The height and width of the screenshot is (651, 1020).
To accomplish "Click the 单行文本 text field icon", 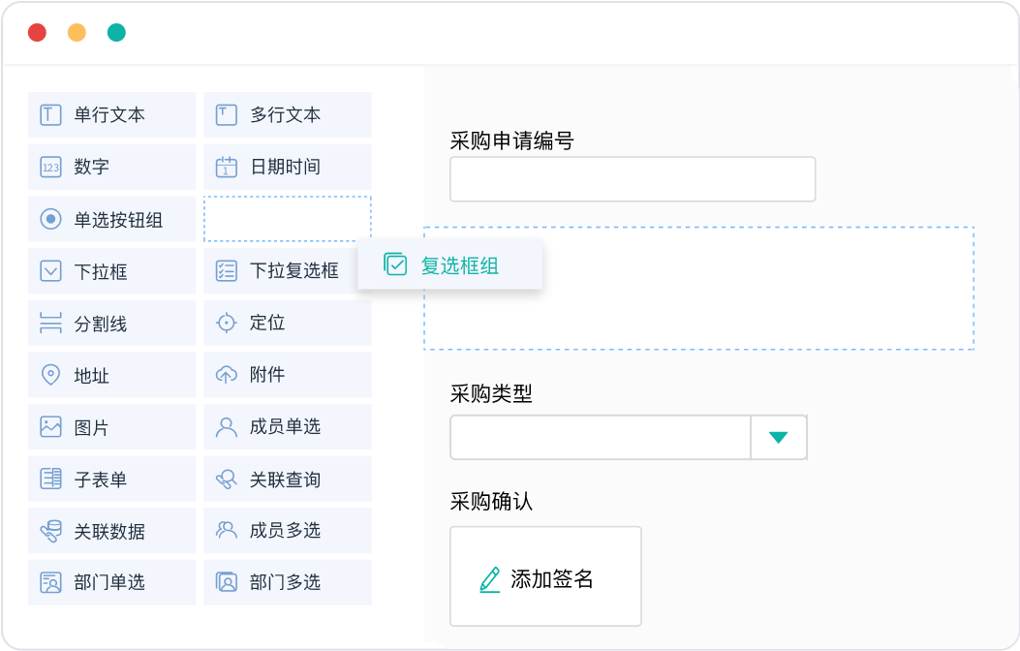I will click(50, 115).
